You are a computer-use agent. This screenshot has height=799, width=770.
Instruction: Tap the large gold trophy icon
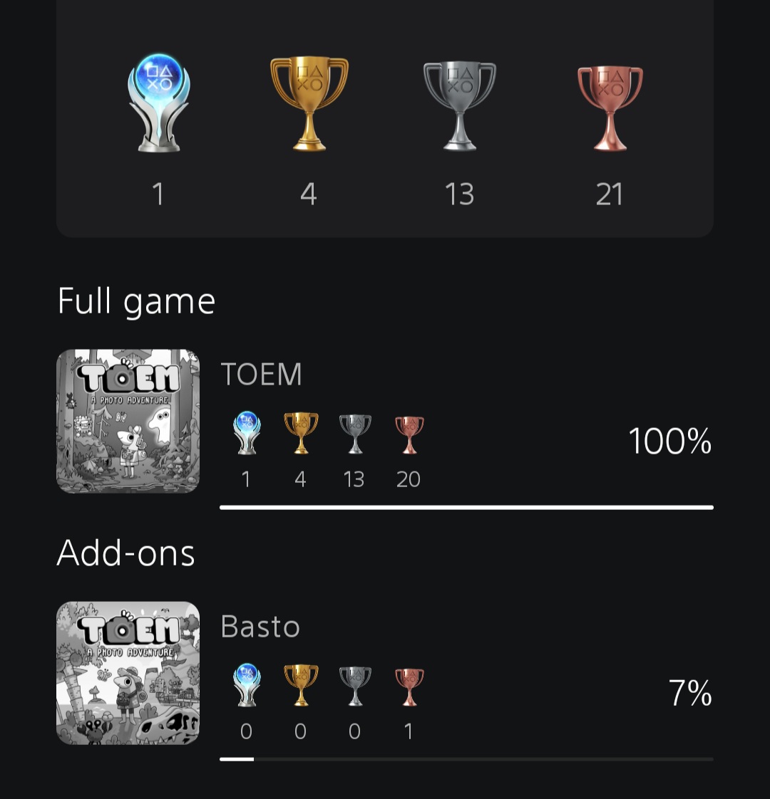pos(309,103)
